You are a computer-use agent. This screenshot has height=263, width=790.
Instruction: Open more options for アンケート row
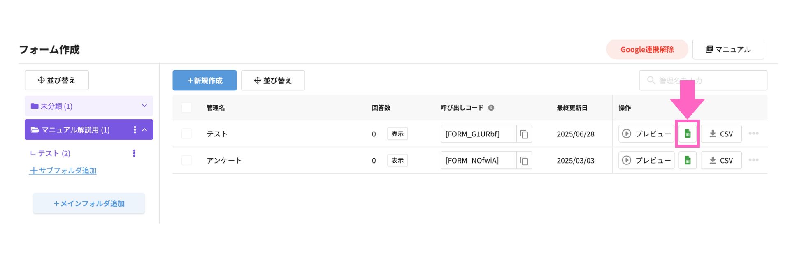[x=753, y=160]
